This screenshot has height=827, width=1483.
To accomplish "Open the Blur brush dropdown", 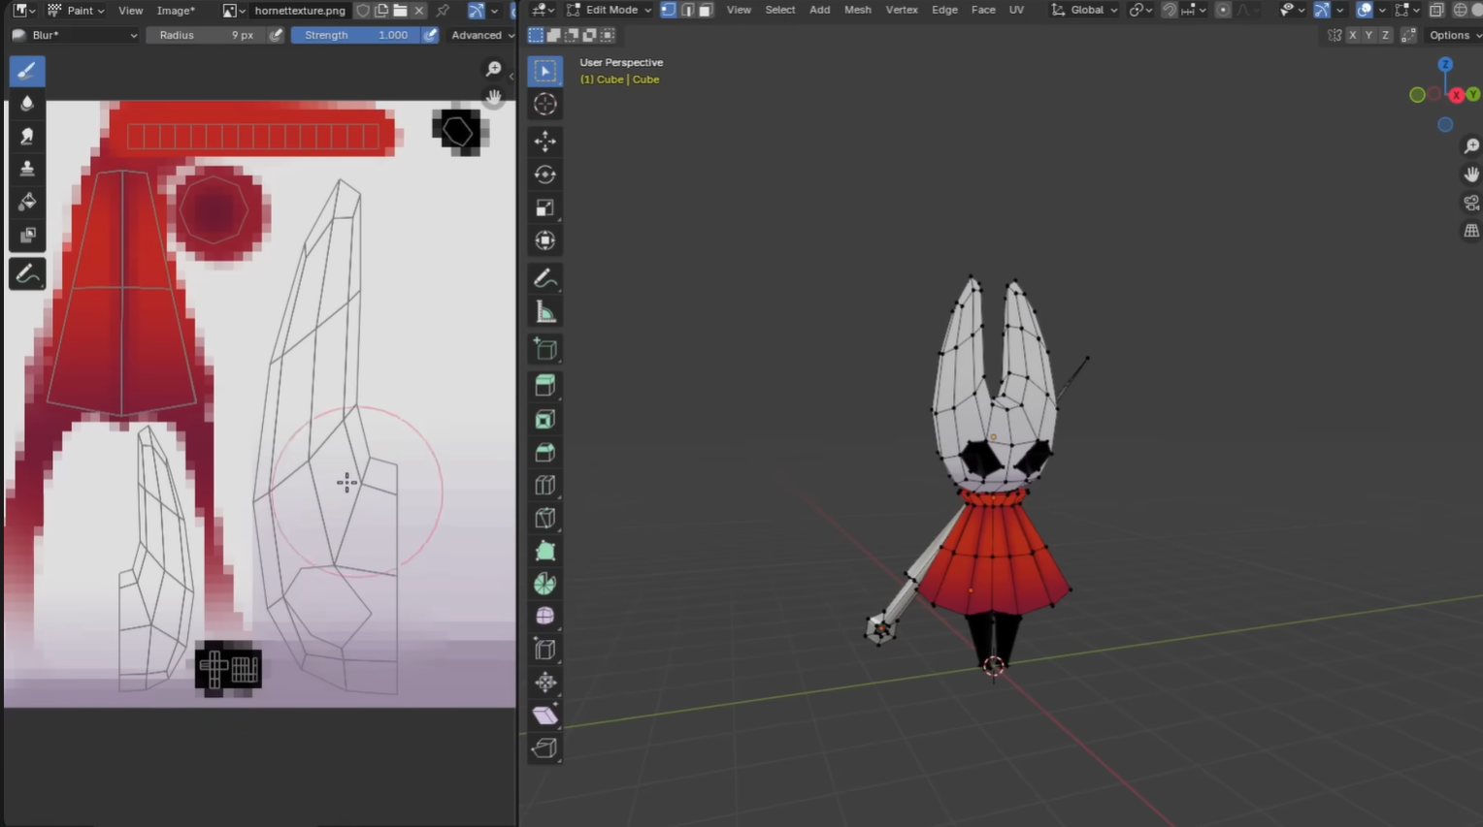I will (x=76, y=35).
